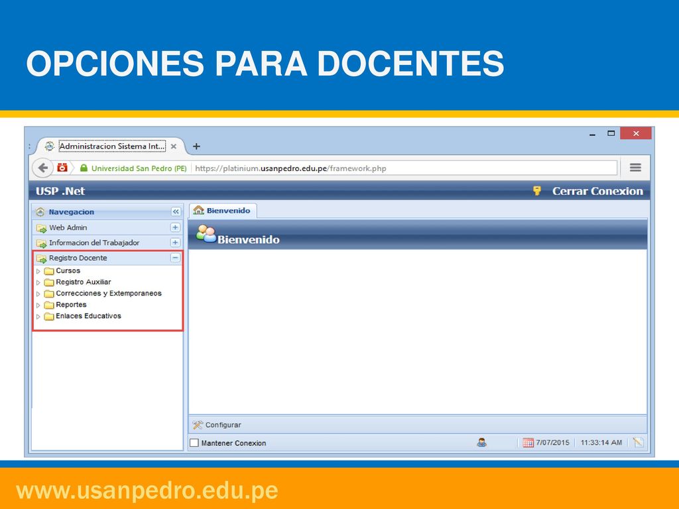
Task: Click the browser back arrow button
Action: point(42,168)
